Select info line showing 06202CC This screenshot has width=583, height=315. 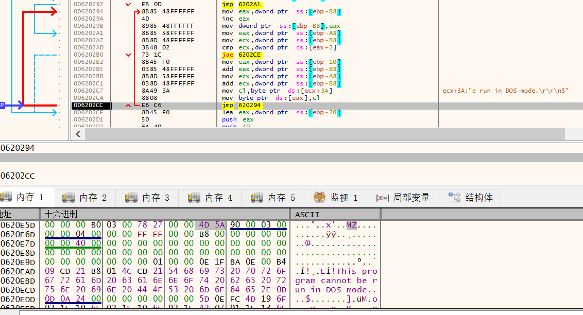[x=17, y=176]
